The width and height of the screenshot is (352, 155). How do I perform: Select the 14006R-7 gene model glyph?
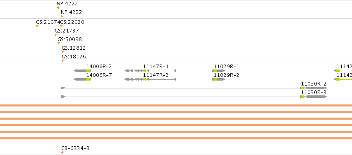[x=82, y=79]
